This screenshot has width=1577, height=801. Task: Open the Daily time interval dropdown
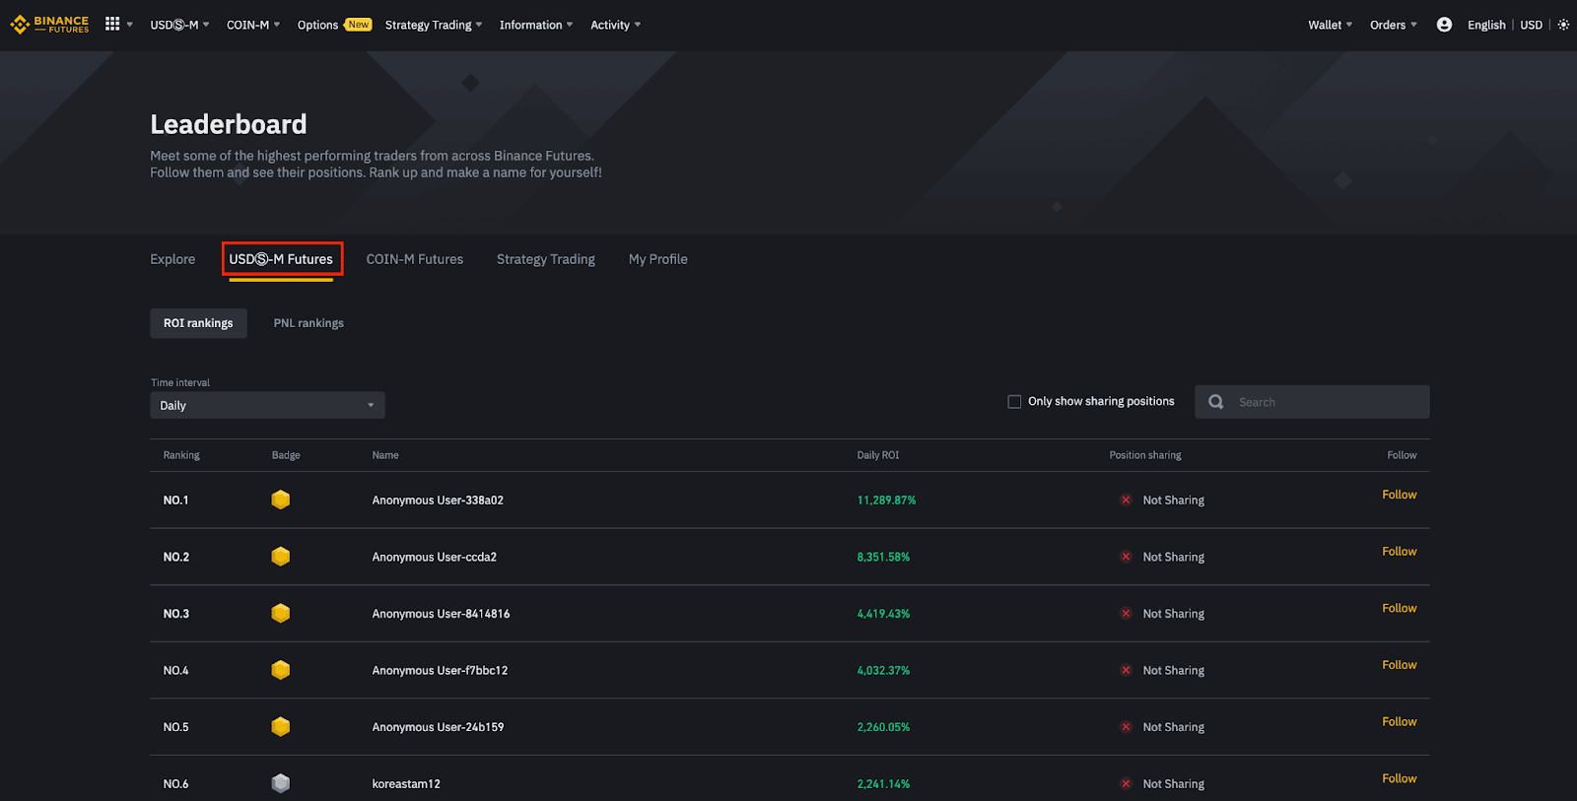(x=267, y=405)
